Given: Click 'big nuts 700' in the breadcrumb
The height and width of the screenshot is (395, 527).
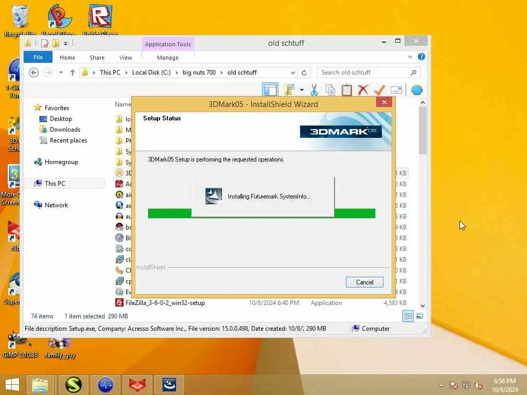Looking at the screenshot, I should click(x=199, y=72).
